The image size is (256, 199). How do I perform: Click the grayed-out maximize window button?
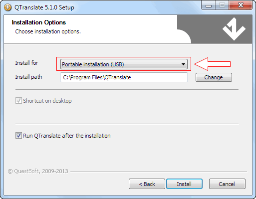[x=222, y=5]
